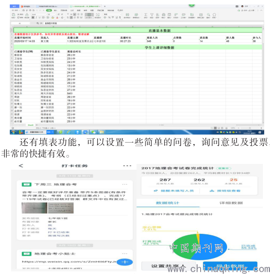This screenshot has height=274, width=270.
Task: Click cell with 2020/03/17 14:03
Action: click(x=27, y=41)
